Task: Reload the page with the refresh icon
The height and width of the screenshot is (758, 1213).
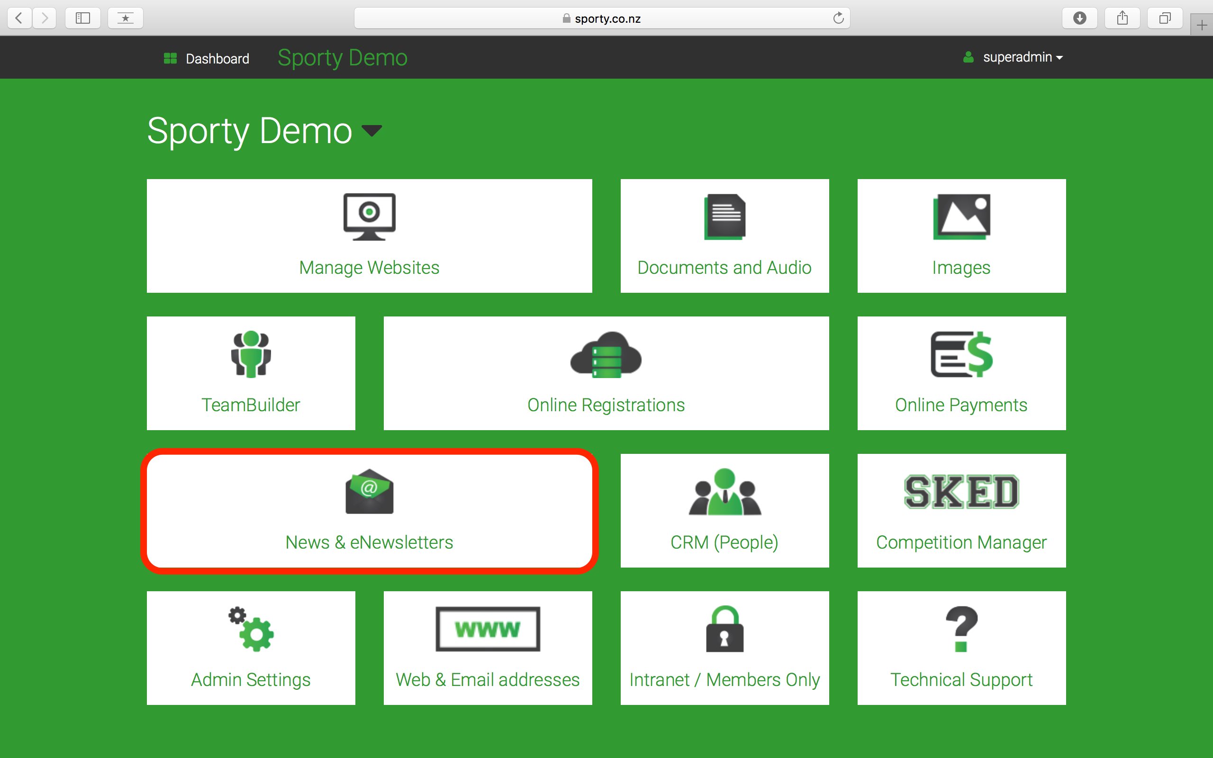Action: click(838, 18)
